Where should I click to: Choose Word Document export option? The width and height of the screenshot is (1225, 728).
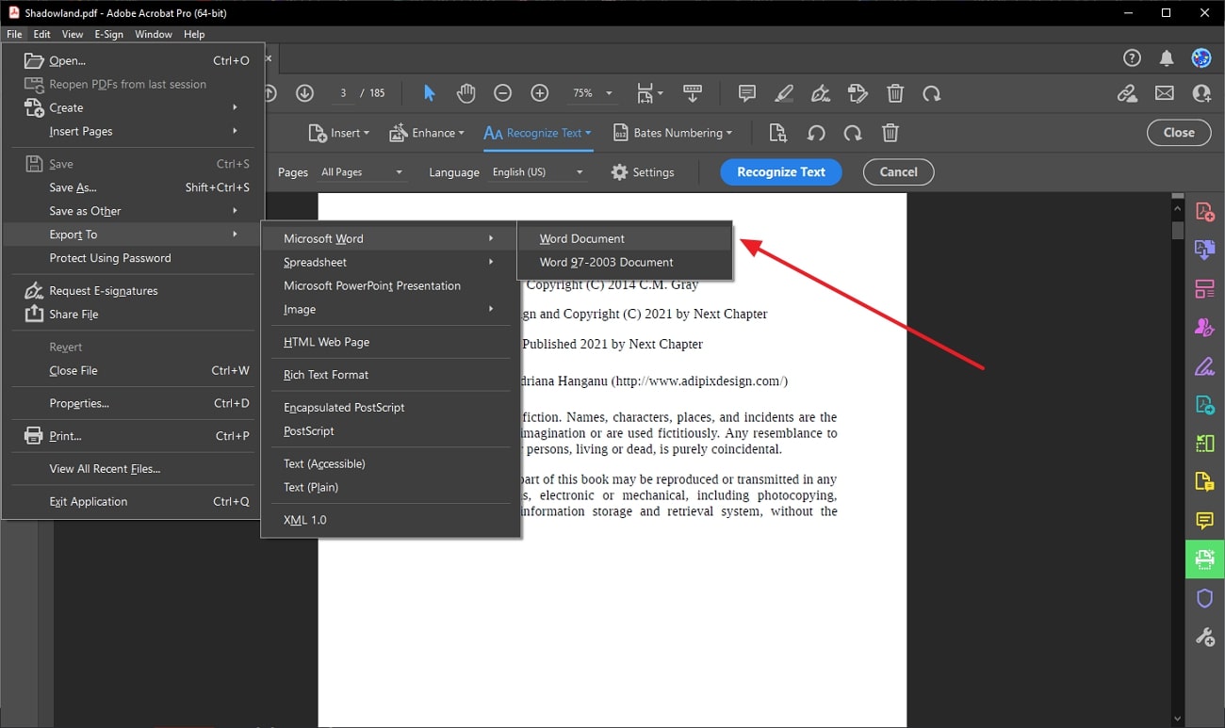pyautogui.click(x=625, y=238)
